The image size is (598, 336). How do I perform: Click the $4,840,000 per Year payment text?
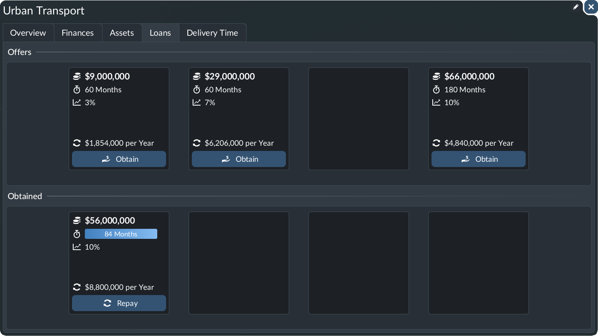(479, 143)
